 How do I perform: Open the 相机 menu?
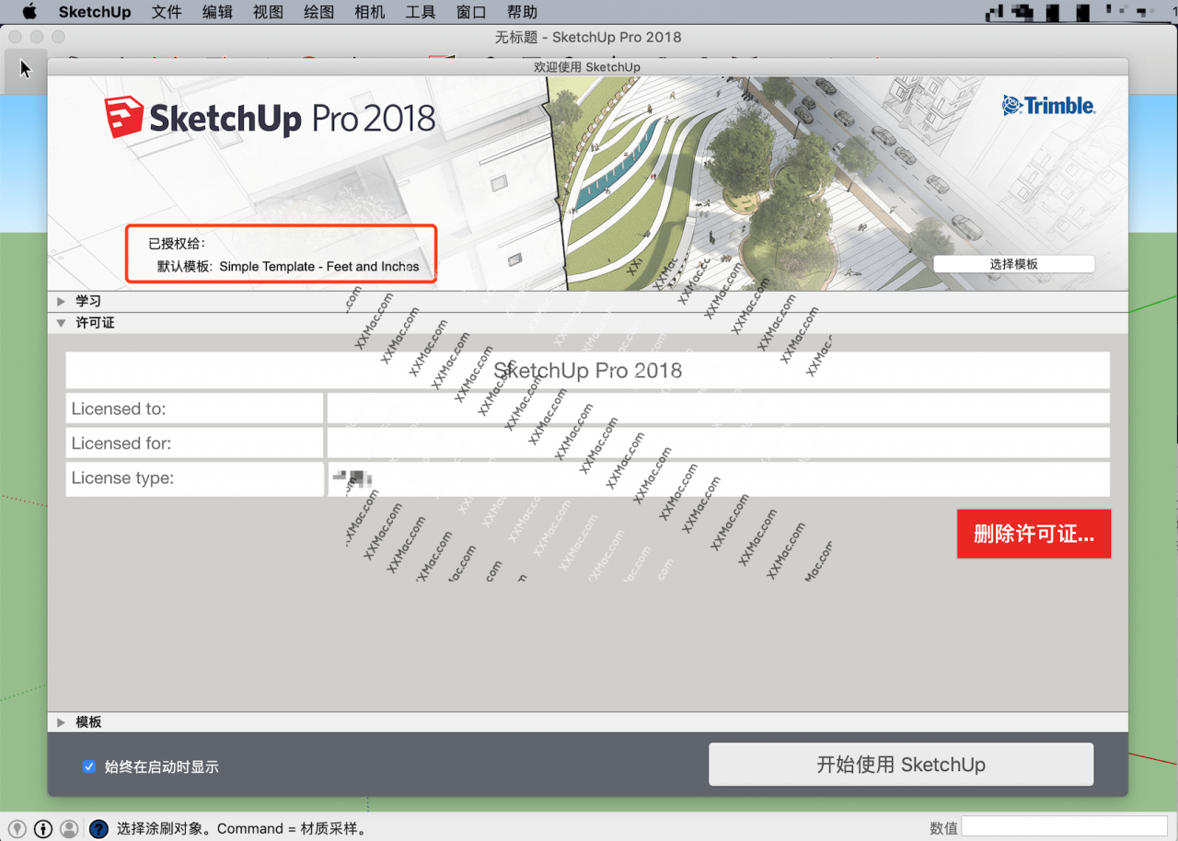click(x=369, y=12)
